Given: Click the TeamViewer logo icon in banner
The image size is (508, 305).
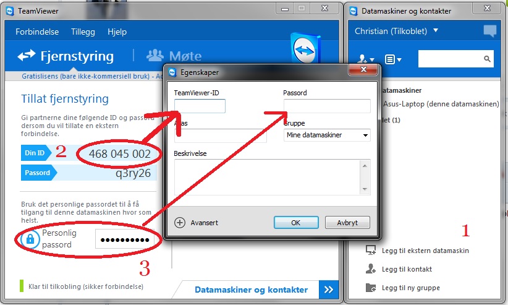Looking at the screenshot, I should click(x=305, y=49).
